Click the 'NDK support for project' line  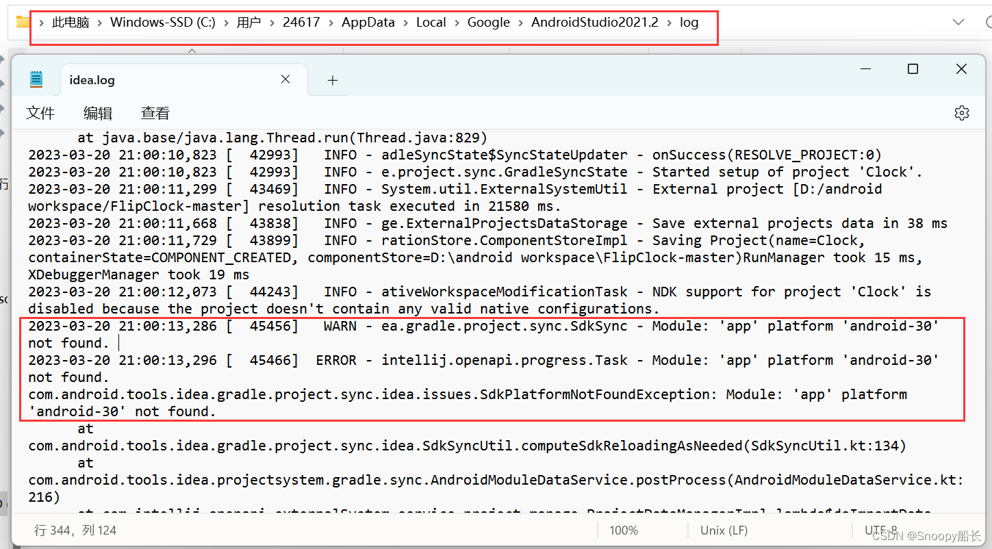click(x=480, y=300)
